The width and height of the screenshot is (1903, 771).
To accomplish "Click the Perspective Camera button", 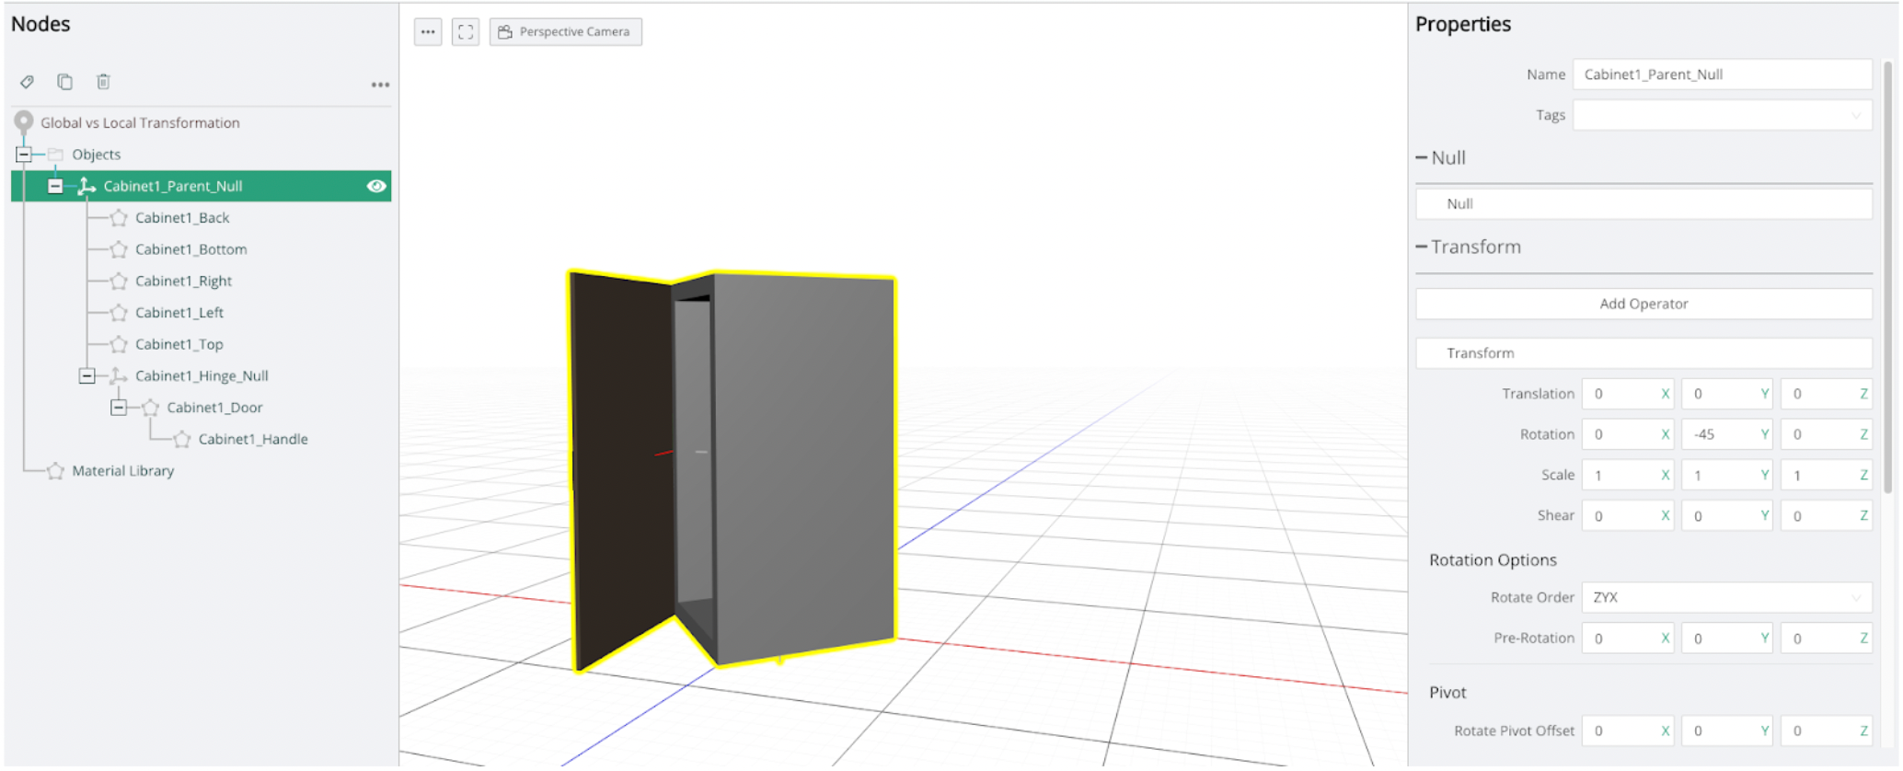I will pyautogui.click(x=565, y=32).
